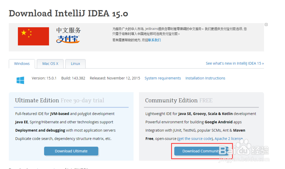Viewport: 285px width, 169px height.
Task: Switch to the Mac OS X tab
Action: click(x=50, y=63)
